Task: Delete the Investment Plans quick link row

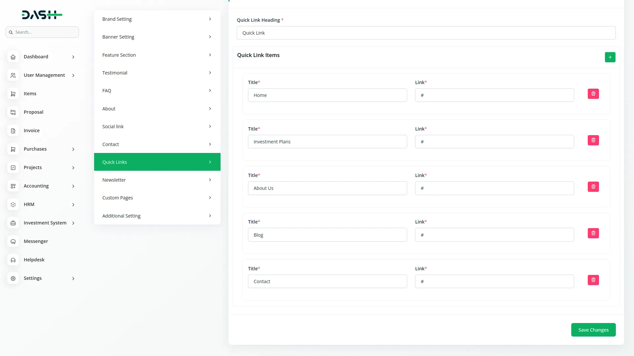Action: (x=593, y=140)
